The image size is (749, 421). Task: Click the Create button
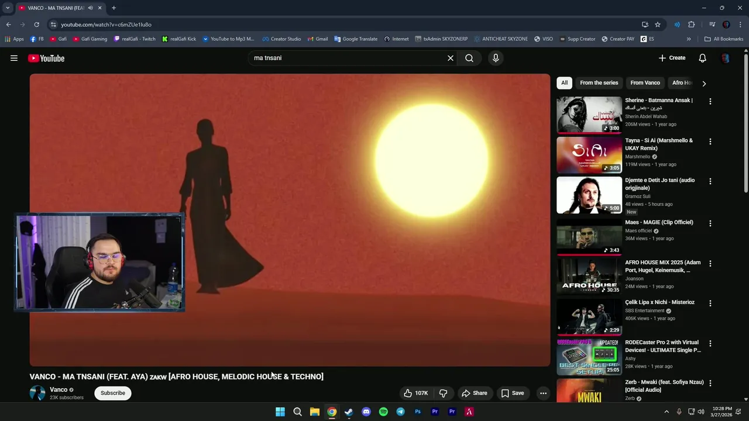tap(672, 58)
